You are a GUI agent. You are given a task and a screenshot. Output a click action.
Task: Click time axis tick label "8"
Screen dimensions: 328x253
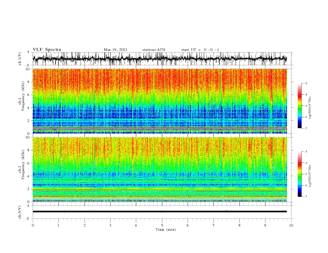coord(239,225)
